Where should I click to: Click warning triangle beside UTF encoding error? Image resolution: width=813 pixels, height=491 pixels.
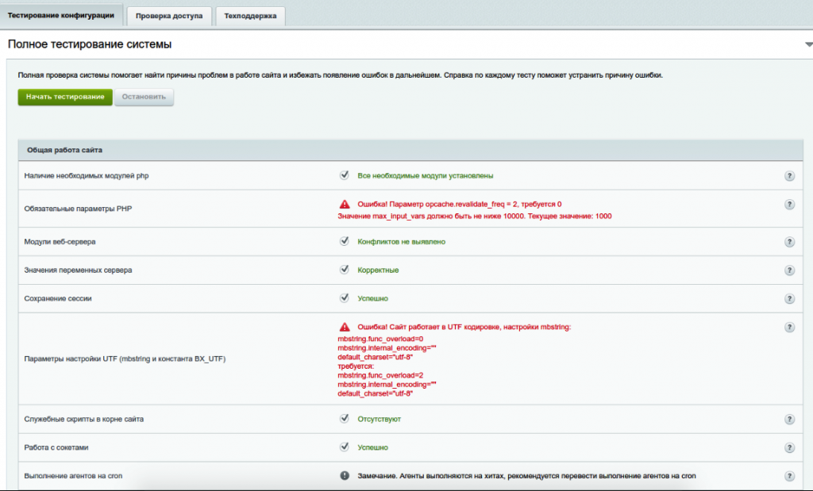tap(345, 327)
